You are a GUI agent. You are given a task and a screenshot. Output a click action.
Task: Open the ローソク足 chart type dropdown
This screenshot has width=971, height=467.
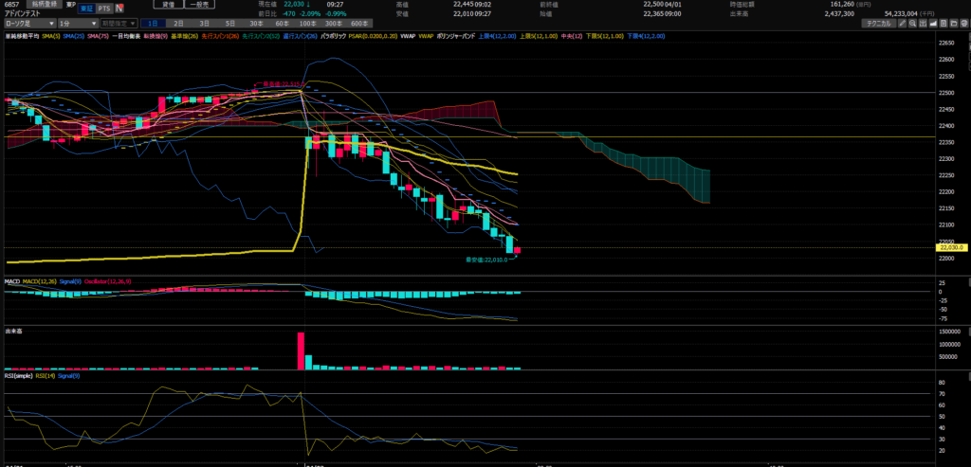[27, 23]
